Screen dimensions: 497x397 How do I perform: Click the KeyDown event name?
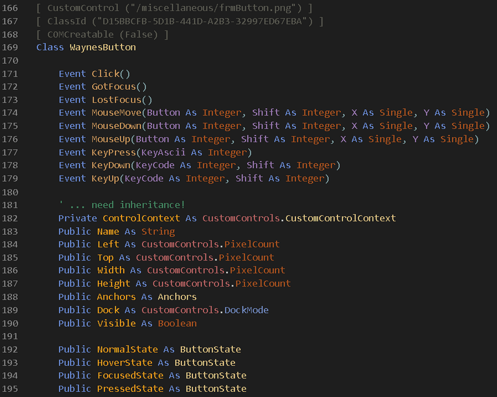click(111, 165)
